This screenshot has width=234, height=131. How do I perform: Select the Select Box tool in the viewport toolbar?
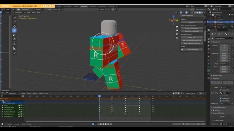[14, 17]
